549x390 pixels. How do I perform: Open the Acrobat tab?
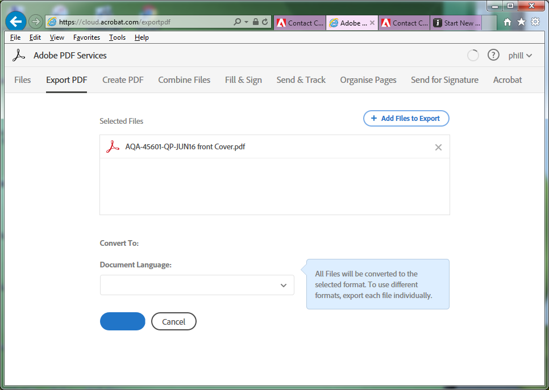tap(508, 79)
